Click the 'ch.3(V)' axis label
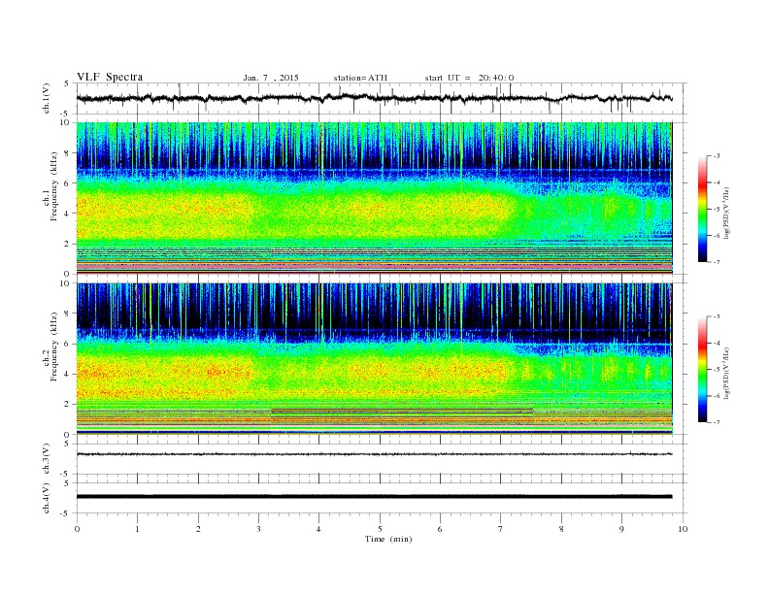Image resolution: width=769 pixels, height=594 pixels. coord(47,459)
